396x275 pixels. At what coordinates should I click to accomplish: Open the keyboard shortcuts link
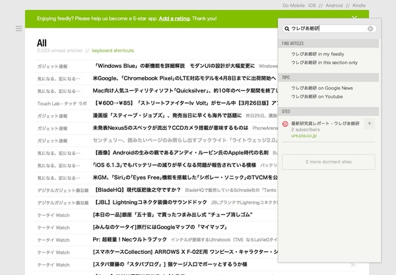(113, 50)
